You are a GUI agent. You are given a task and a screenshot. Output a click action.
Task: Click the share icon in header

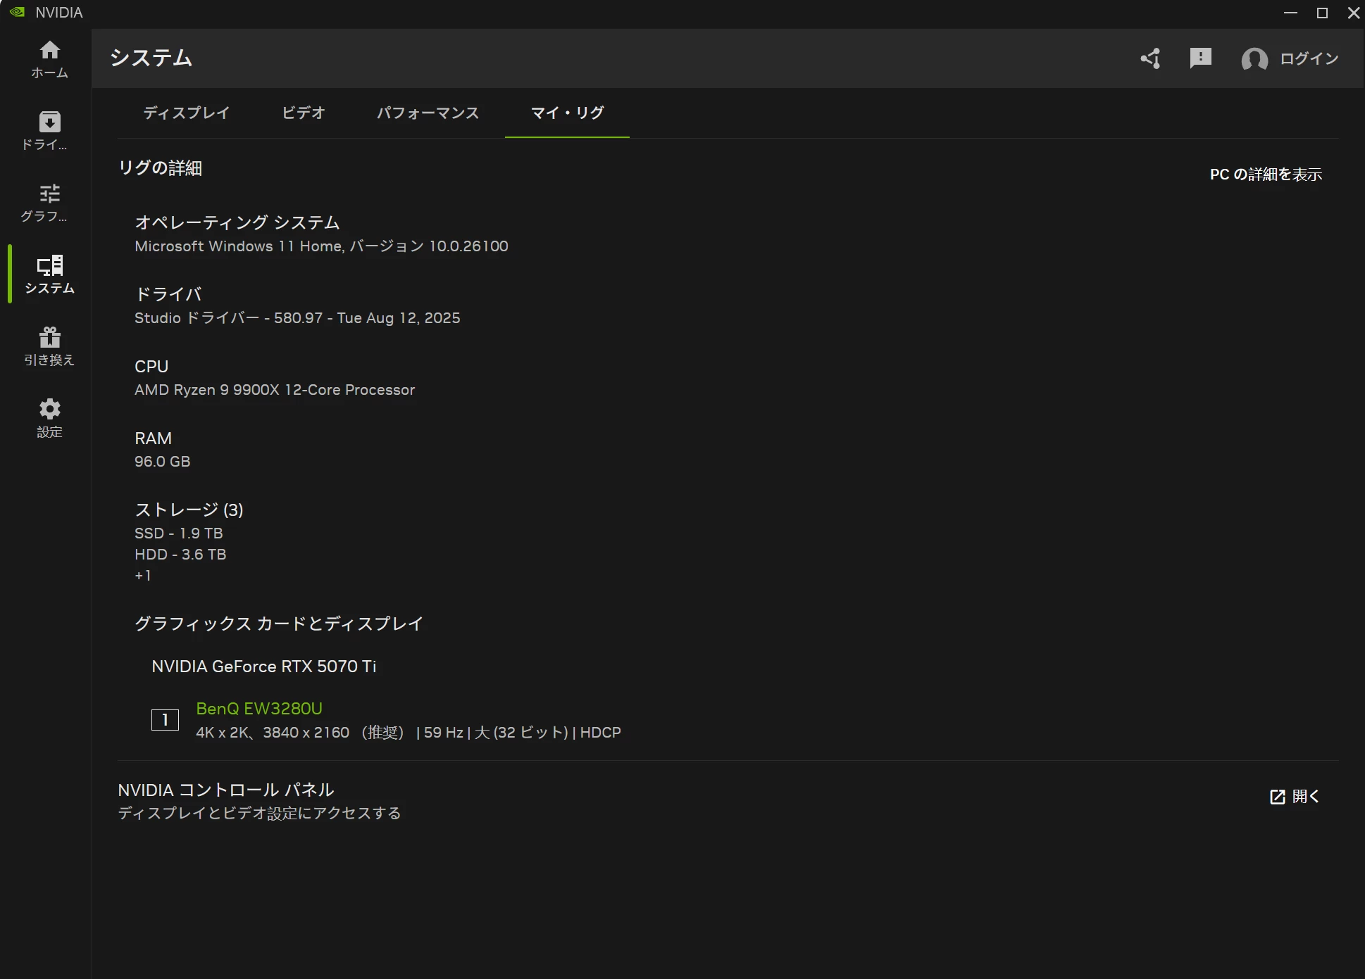(x=1151, y=58)
